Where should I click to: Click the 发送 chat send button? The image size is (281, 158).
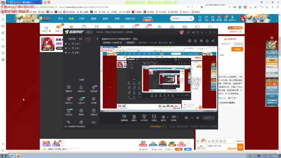(240, 147)
